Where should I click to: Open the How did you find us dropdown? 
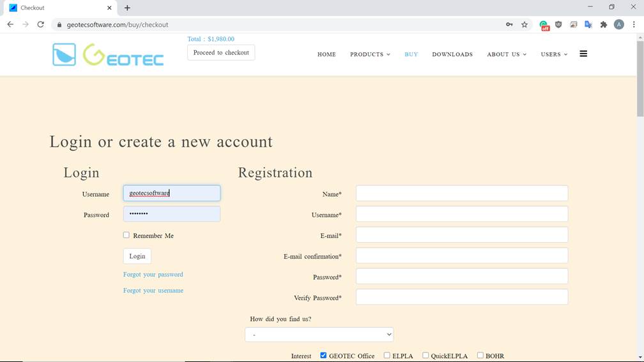tap(319, 335)
